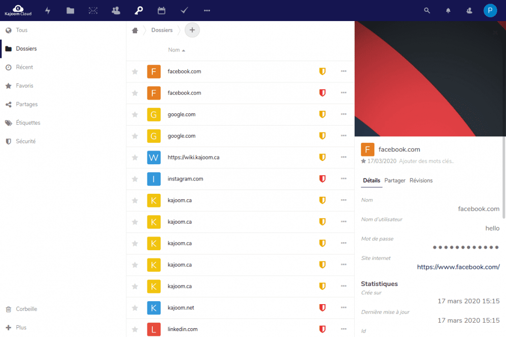Toggle favorite star on kajoom.net row
The width and height of the screenshot is (506, 337).
[x=135, y=308]
